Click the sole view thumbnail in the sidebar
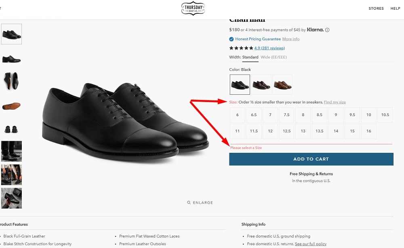This screenshot has width=404, height=248. [x=11, y=105]
